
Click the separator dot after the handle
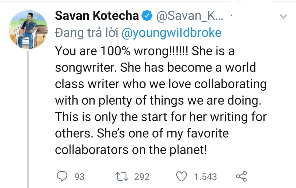(232, 16)
